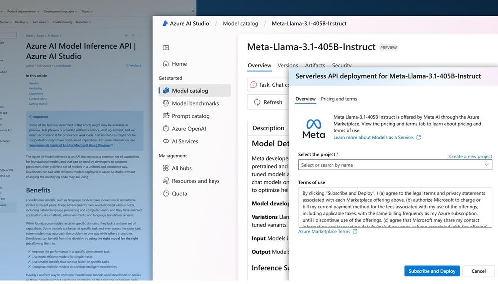This screenshot has width=498, height=284.
Task: Collapse the sidebar with the panel toggle icon
Action: 166,48
